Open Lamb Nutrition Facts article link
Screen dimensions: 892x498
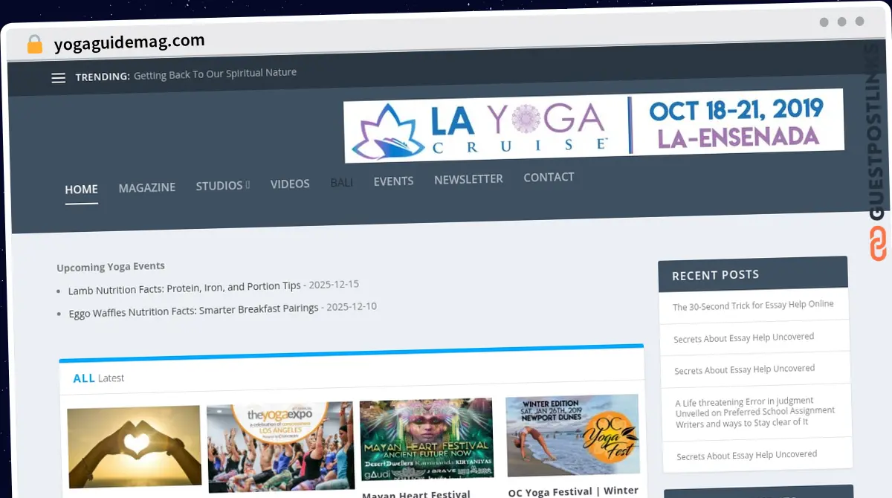(184, 288)
